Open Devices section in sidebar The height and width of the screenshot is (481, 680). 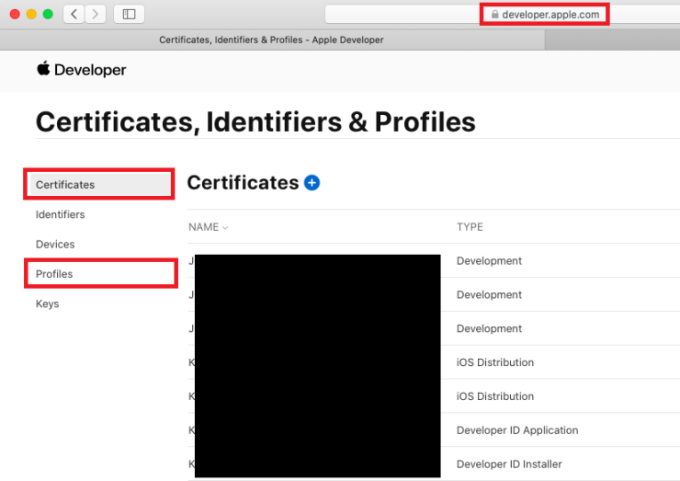55,245
